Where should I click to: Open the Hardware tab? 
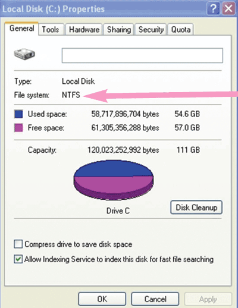pyautogui.click(x=84, y=30)
